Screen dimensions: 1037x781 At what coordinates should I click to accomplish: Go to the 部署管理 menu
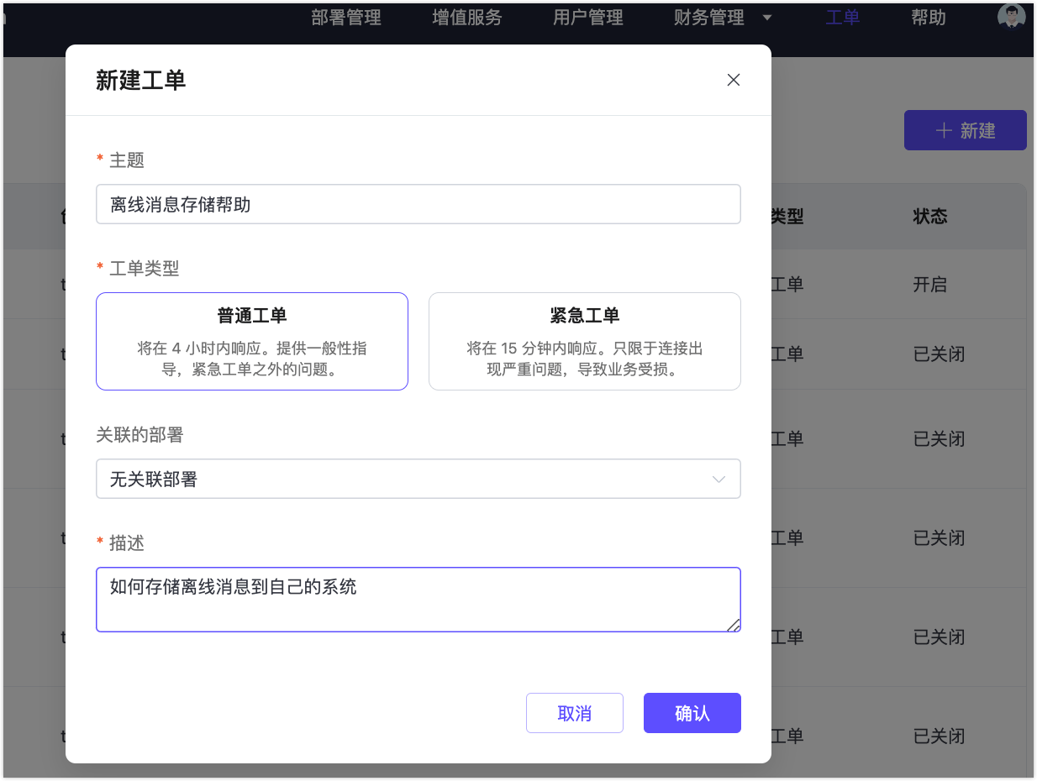346,18
